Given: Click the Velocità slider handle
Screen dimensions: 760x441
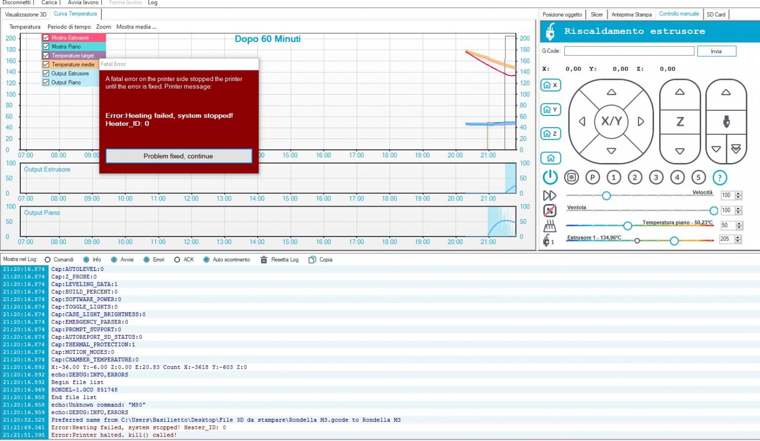Looking at the screenshot, I should pyautogui.click(x=606, y=195).
